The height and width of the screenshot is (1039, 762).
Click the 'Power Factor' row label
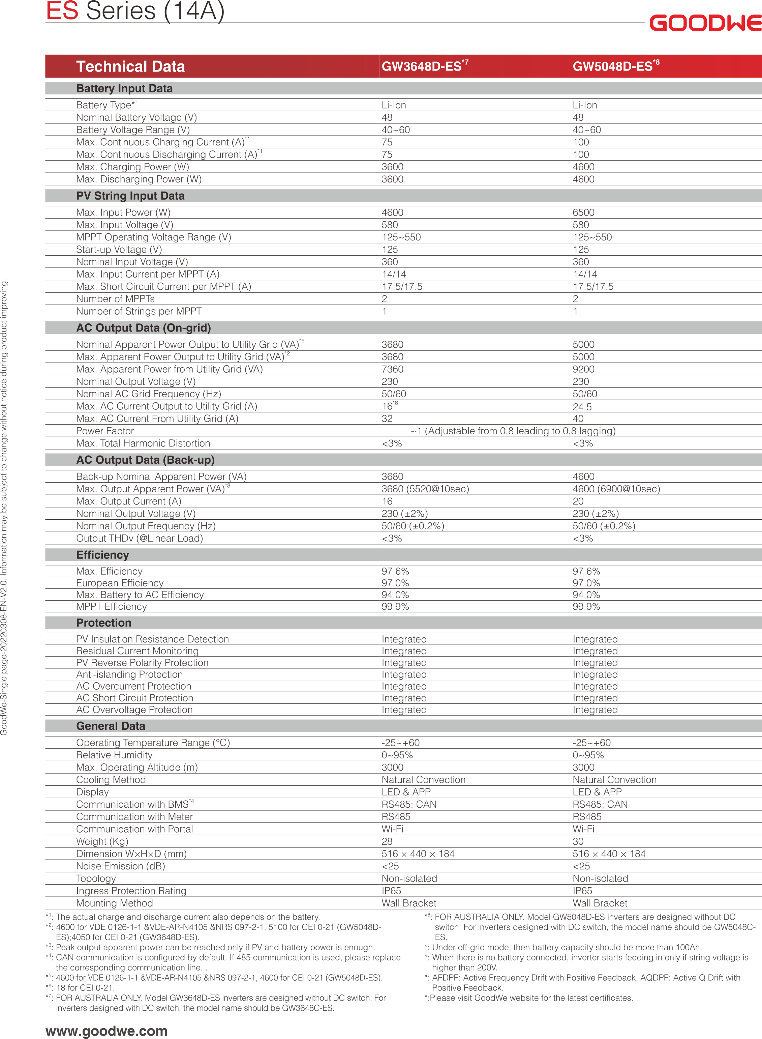click(x=105, y=431)
